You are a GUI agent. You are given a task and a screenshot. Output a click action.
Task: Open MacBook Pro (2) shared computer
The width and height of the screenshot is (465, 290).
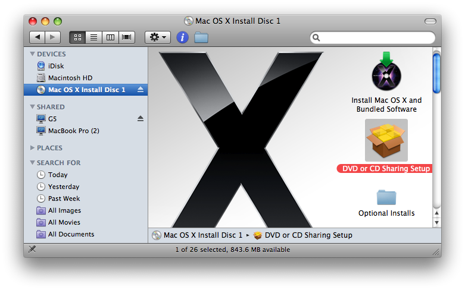coord(86,131)
